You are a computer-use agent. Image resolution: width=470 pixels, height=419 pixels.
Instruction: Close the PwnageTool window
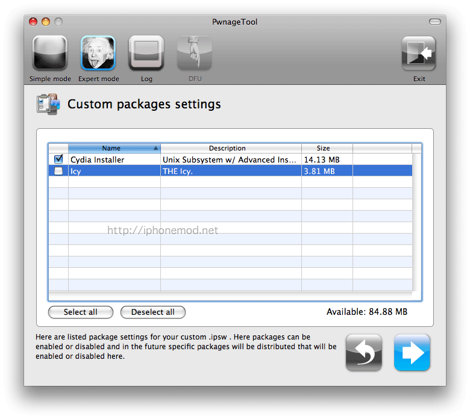pos(33,22)
